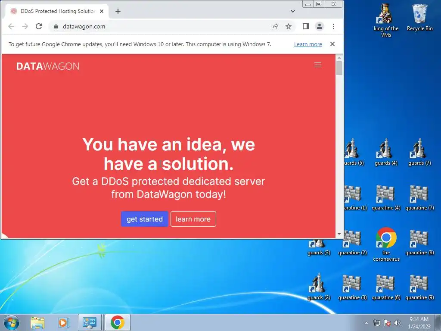Select the quaratine (7) desktop shortcut
The height and width of the screenshot is (331, 441).
(419, 197)
